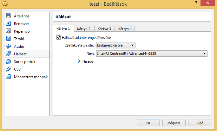
Task: Click the Megosztott mappák folder icon
Action: pyautogui.click(x=9, y=77)
